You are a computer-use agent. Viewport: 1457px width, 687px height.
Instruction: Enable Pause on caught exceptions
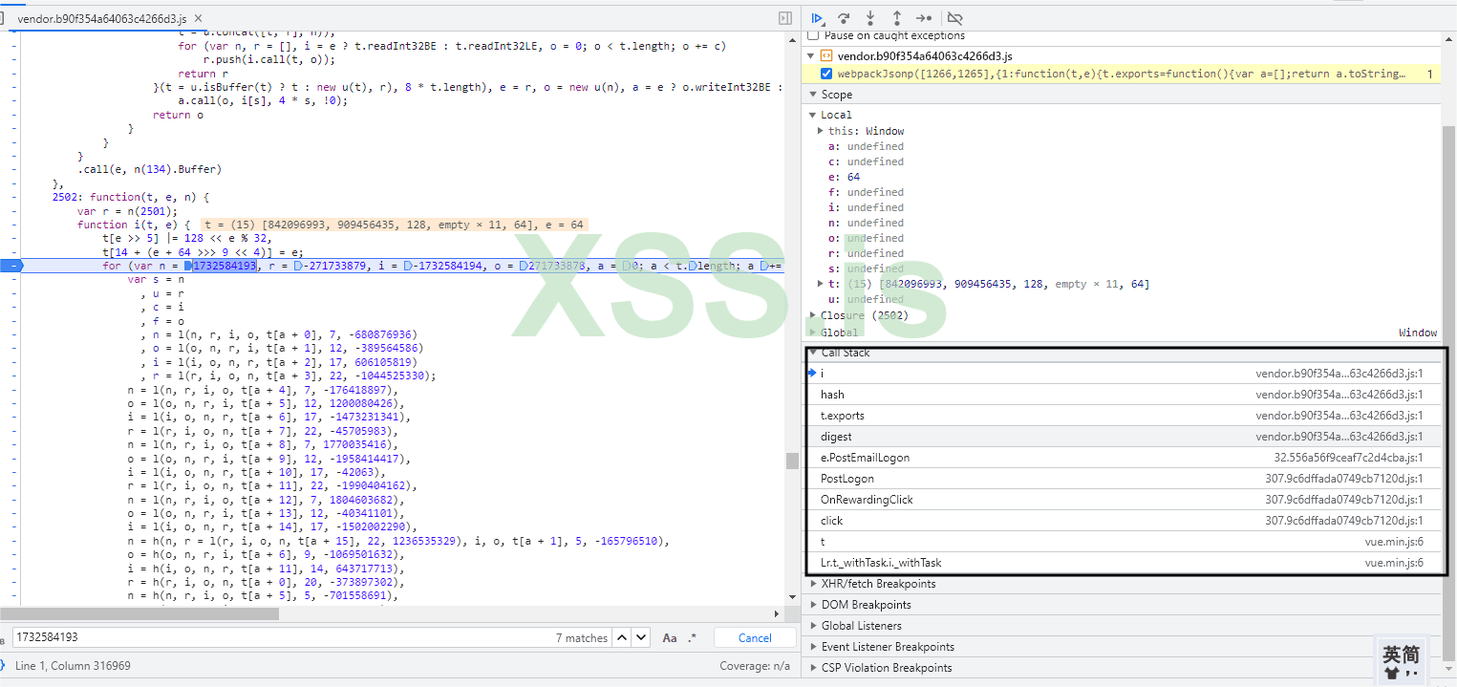[813, 35]
